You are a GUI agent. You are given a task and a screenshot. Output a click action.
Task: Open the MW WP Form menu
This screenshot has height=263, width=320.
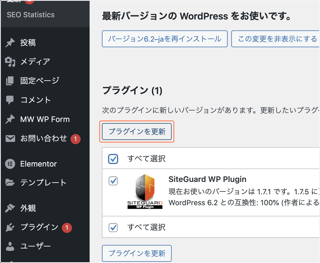click(45, 119)
